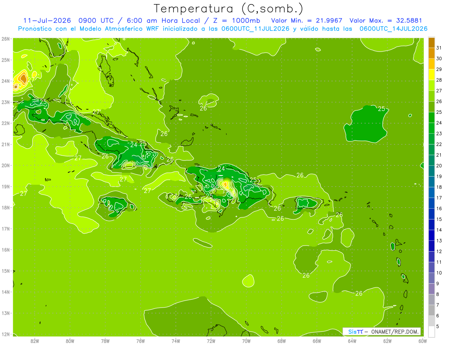
Task: Click the "66W" longitude label
Action: 317,341
